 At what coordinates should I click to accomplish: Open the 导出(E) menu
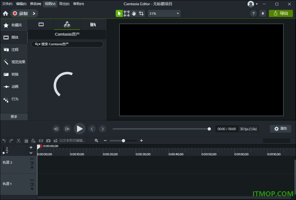[64, 4]
